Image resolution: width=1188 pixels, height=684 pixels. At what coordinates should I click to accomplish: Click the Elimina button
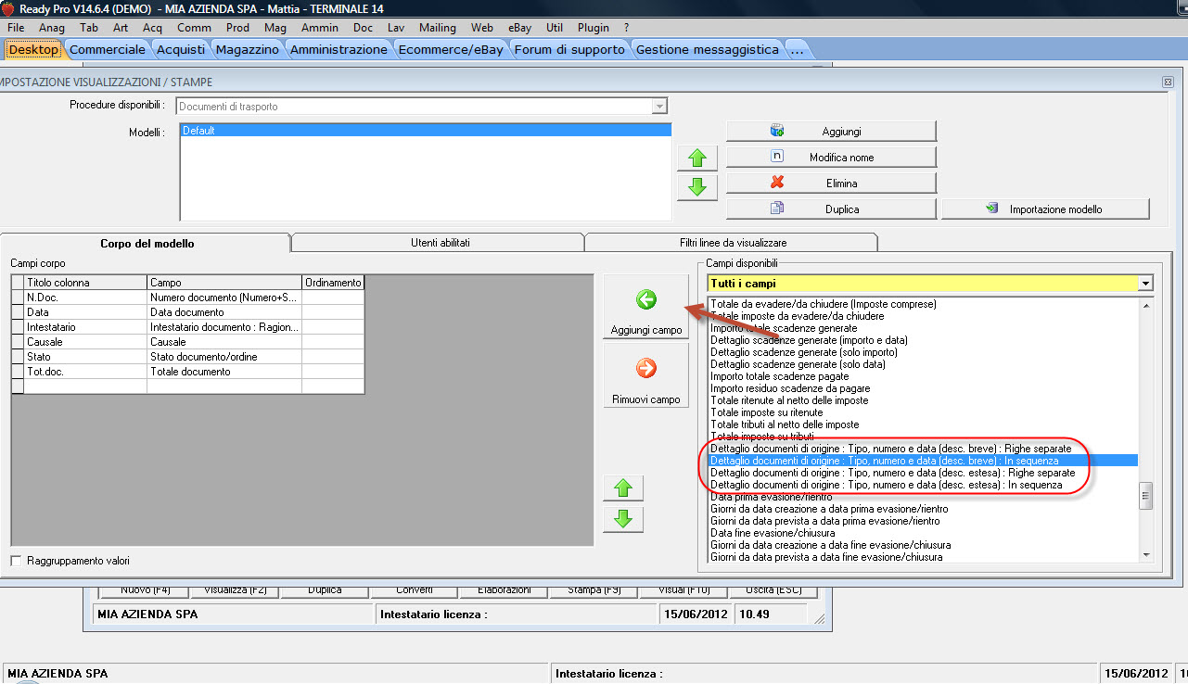coord(831,183)
